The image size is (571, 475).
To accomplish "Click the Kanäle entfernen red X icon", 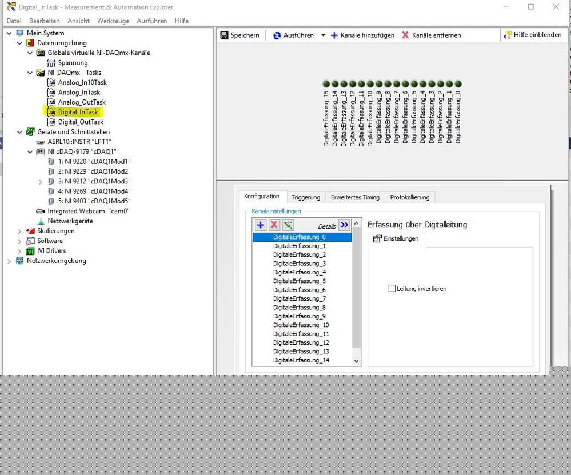I will tap(405, 35).
